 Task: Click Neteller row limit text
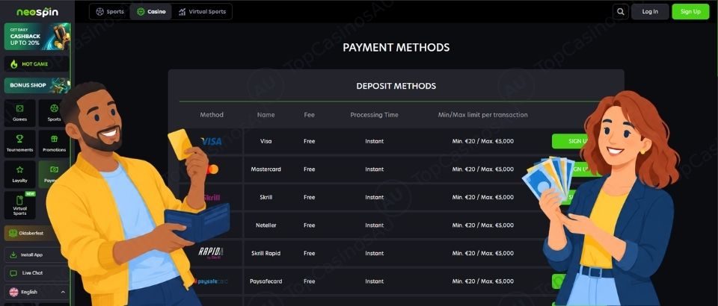point(482,225)
